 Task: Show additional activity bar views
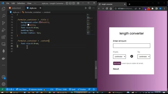click(3, 65)
